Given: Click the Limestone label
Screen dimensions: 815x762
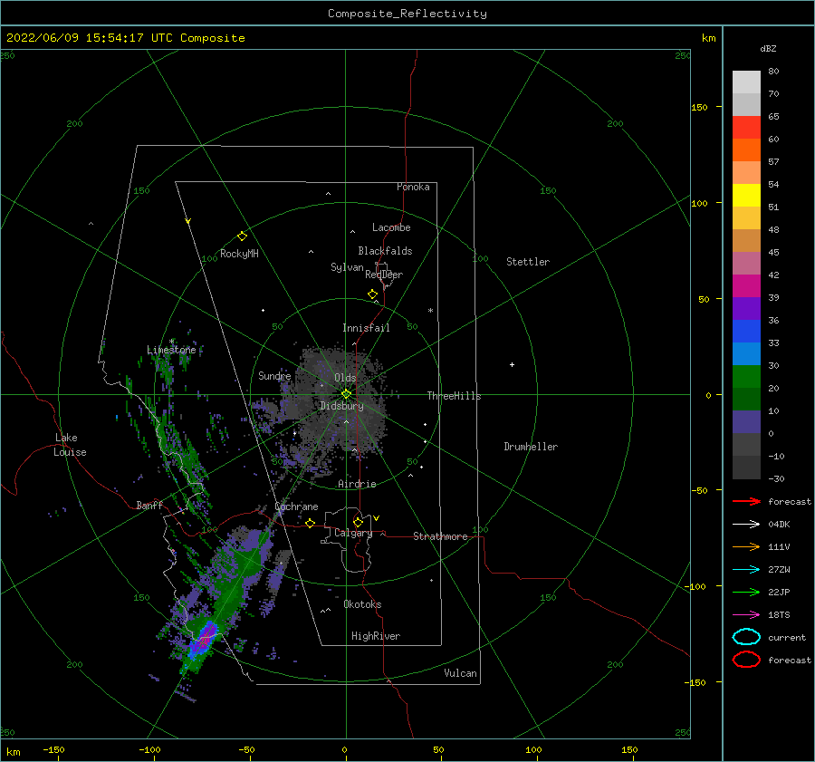Looking at the screenshot, I should coord(171,350).
